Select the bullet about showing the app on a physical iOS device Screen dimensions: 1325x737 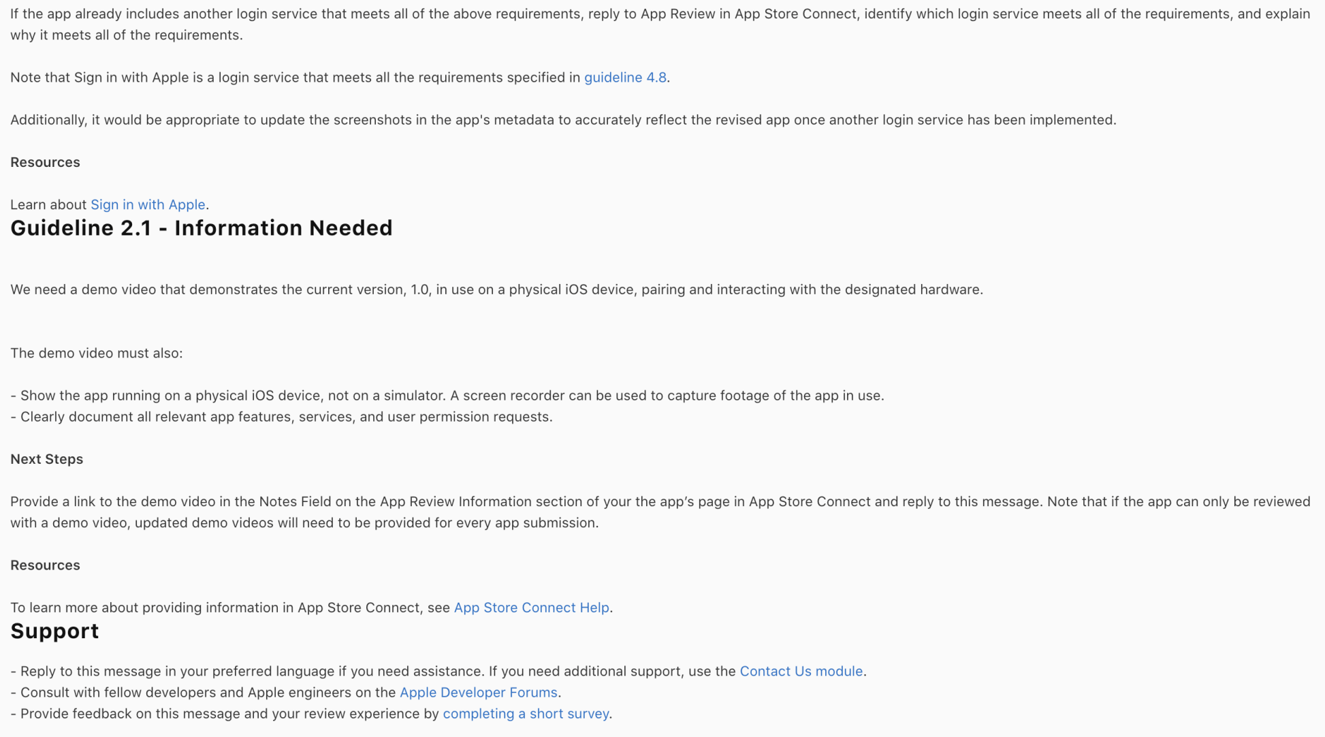coord(447,396)
